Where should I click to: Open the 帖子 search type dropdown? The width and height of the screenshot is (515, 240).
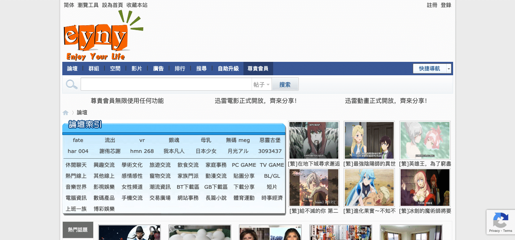[x=262, y=85]
